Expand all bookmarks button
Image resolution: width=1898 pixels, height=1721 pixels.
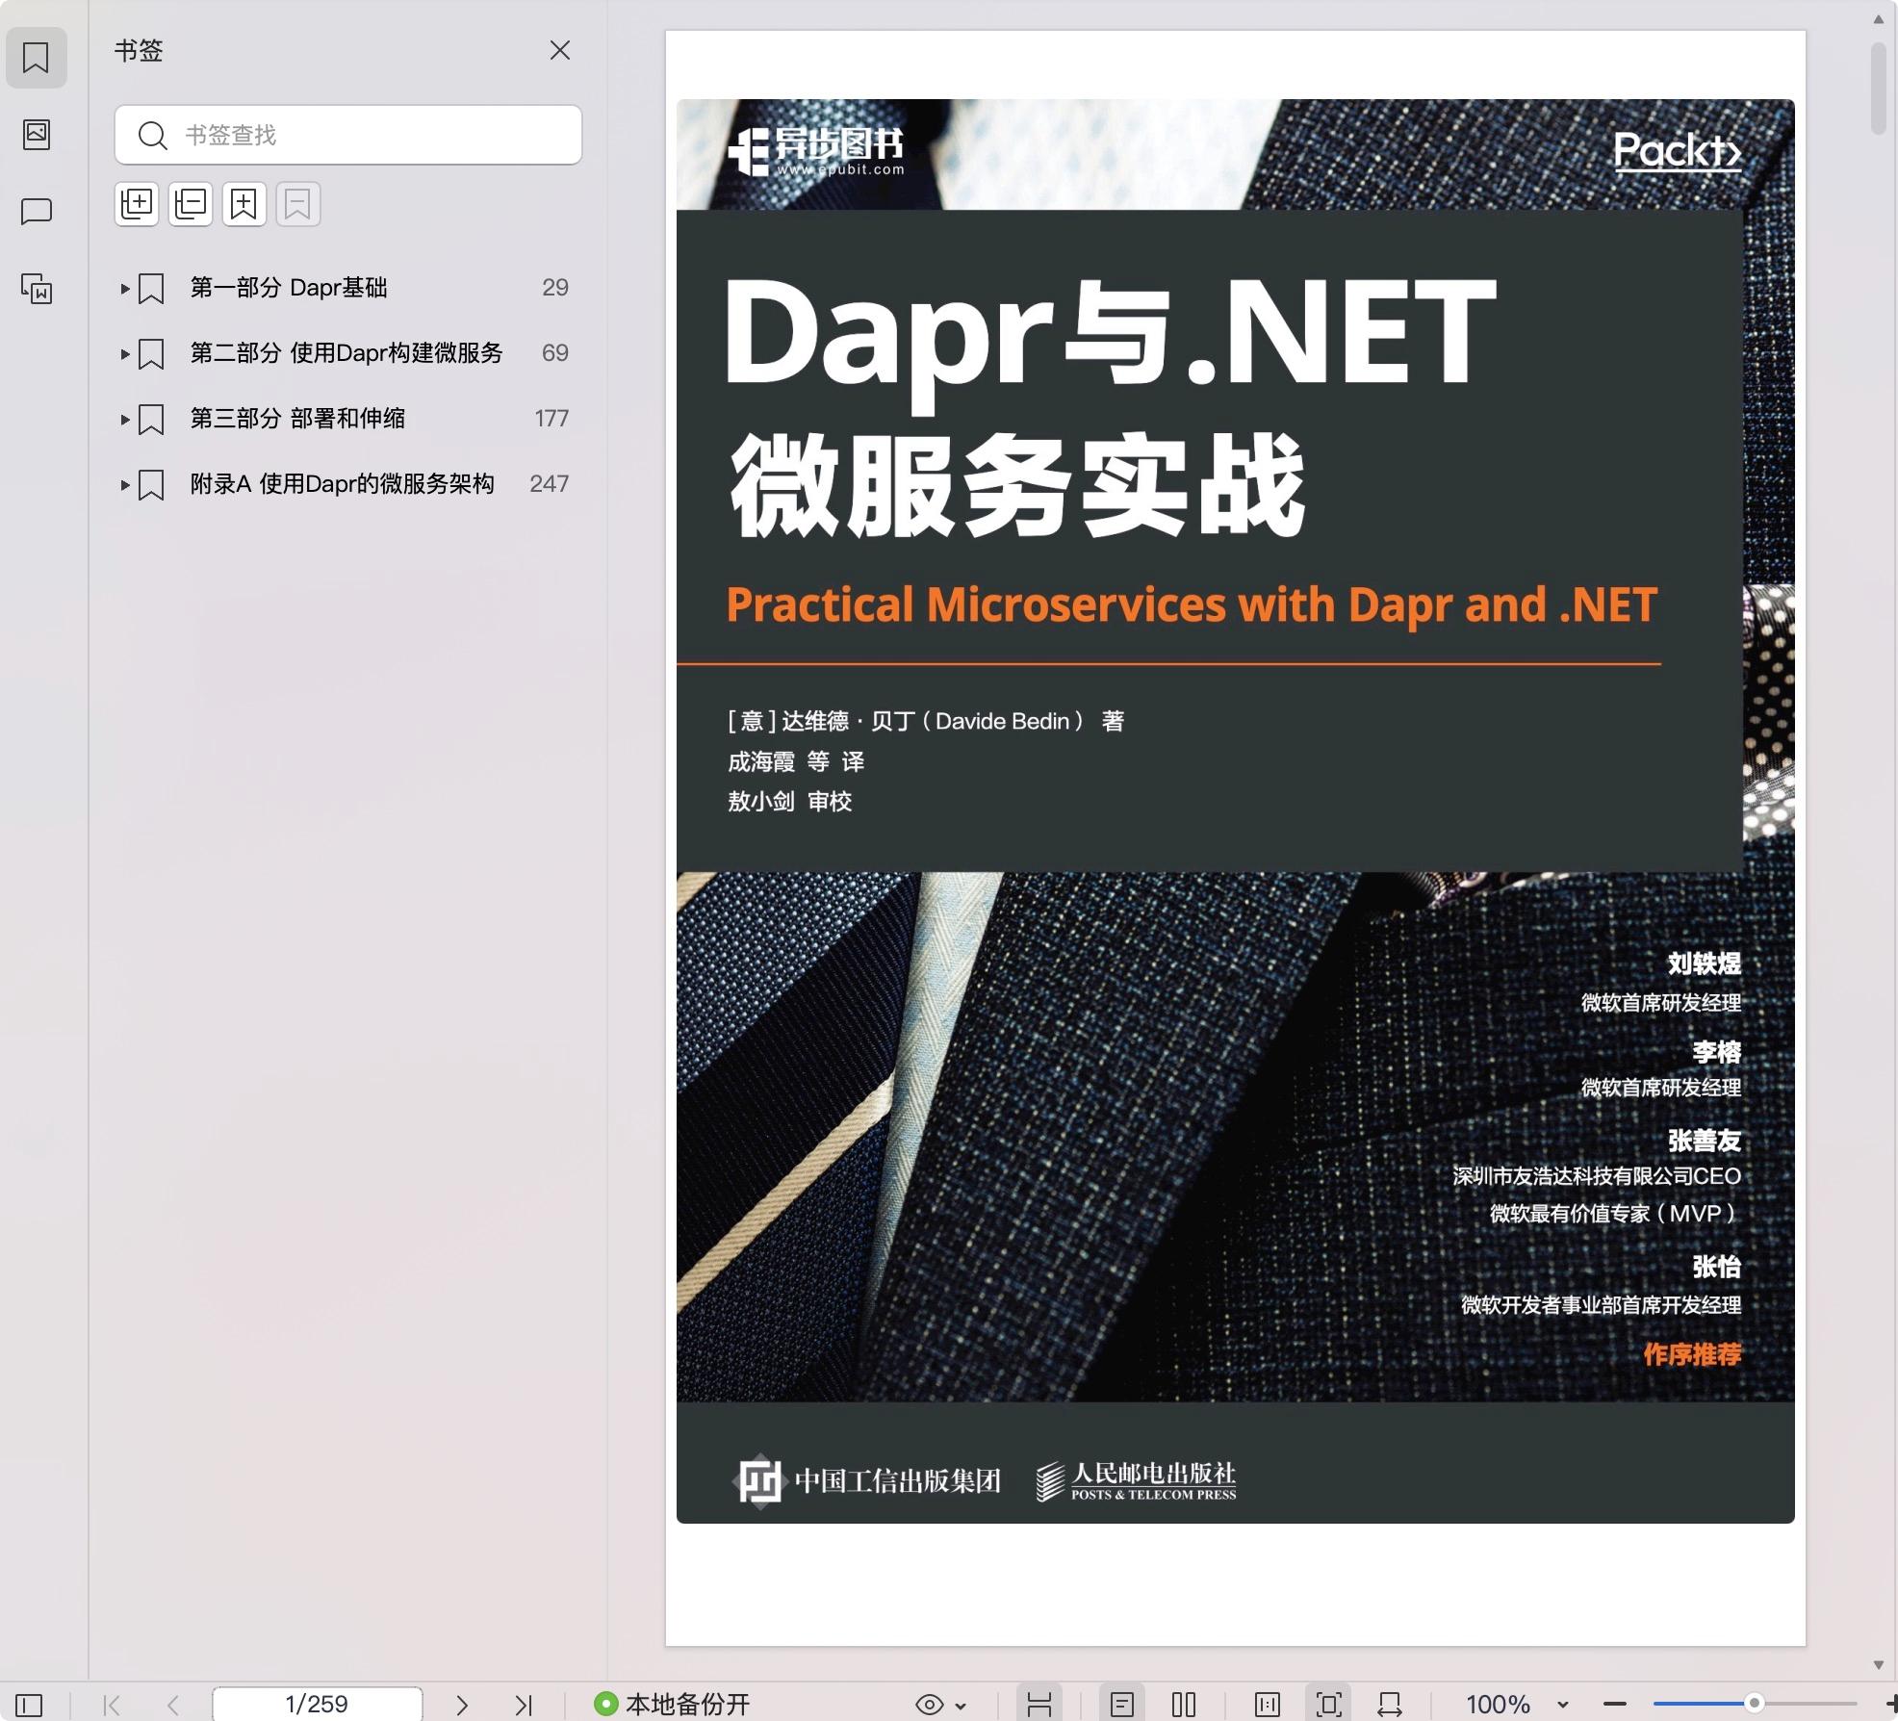click(137, 204)
